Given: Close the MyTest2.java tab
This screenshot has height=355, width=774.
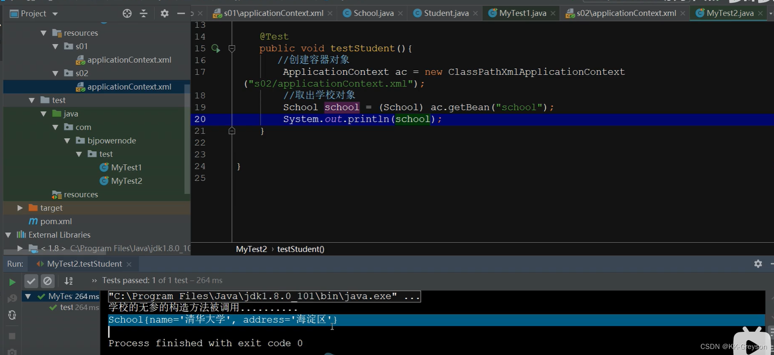Looking at the screenshot, I should 761,13.
